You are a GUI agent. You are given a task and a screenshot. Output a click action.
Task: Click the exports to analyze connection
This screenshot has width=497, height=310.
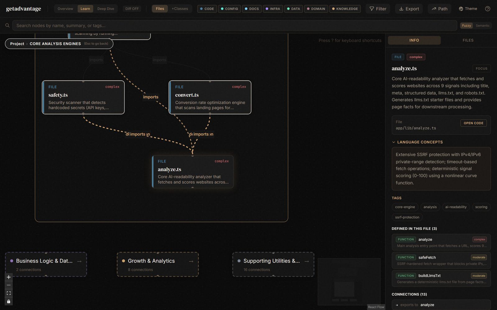click(x=441, y=305)
